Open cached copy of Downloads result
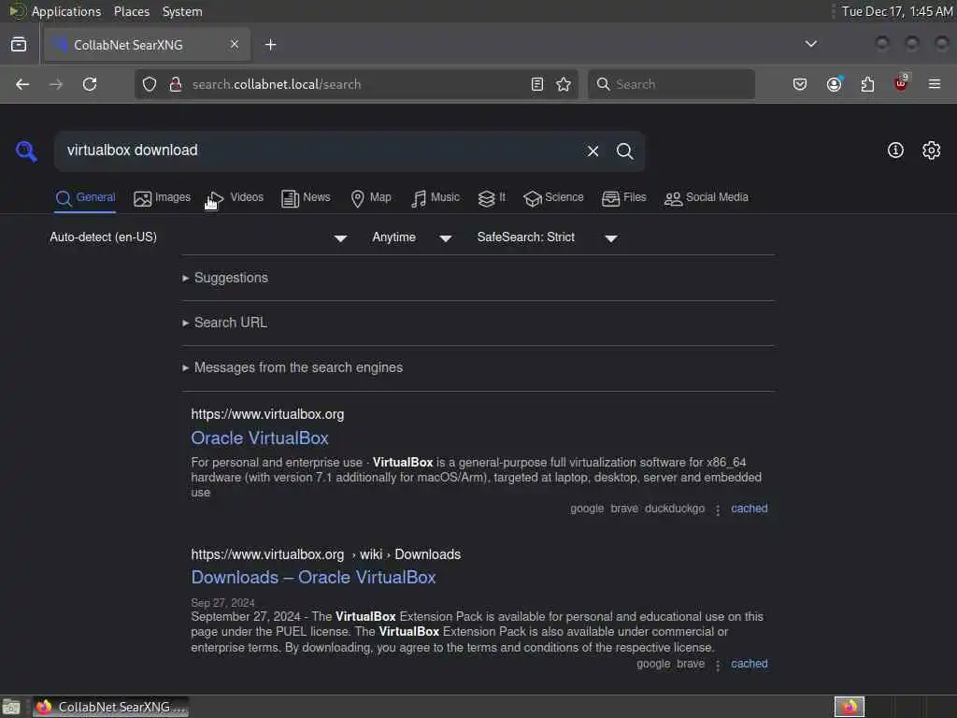Image resolution: width=957 pixels, height=718 pixels. (x=749, y=665)
